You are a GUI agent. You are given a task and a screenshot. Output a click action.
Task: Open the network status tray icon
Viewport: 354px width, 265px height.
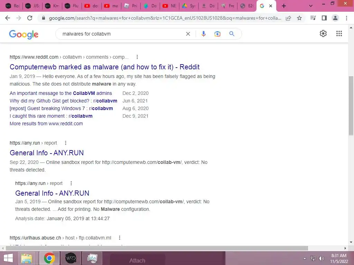click(313, 258)
